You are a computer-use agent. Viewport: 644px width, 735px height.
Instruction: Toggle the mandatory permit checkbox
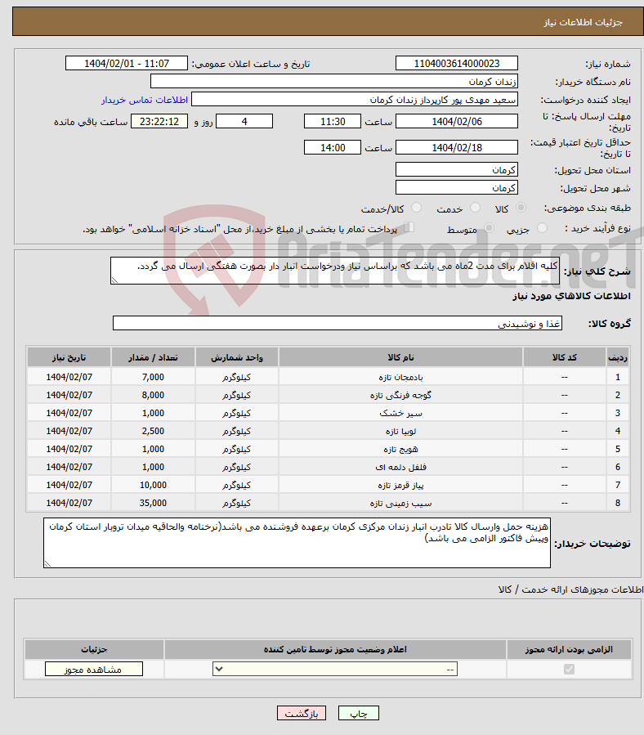coord(569,669)
